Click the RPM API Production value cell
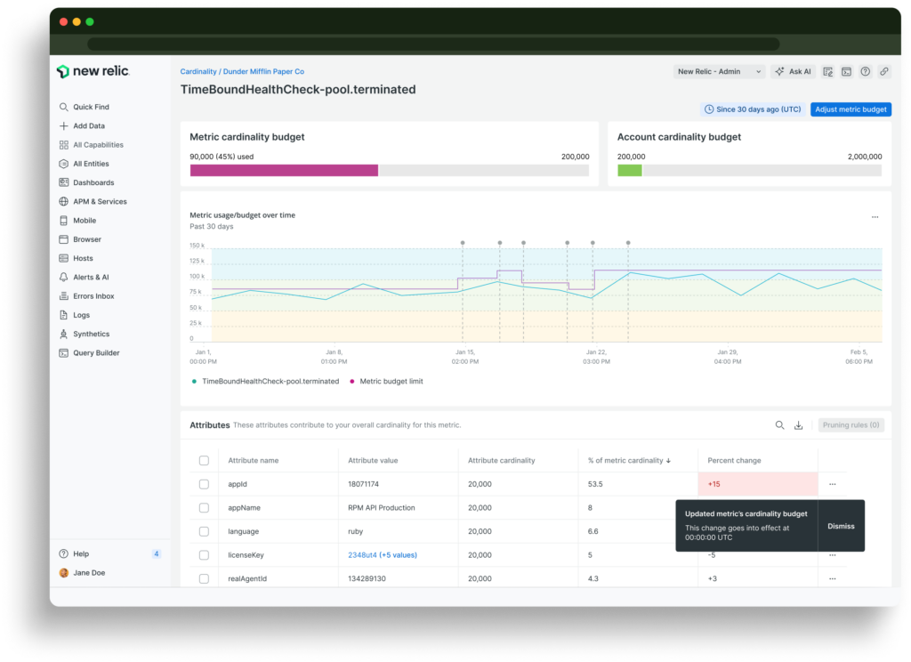 pos(398,508)
